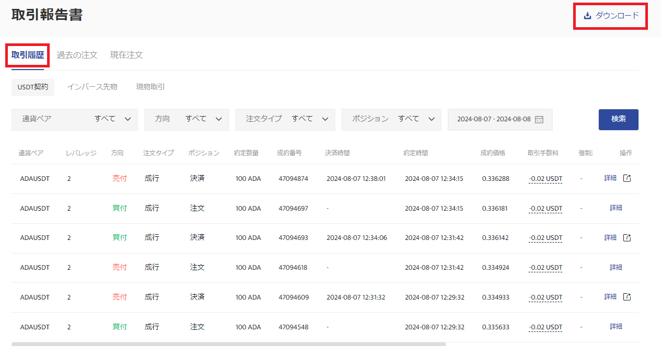Select インバース先物 sub-tab
661x356 pixels.
point(92,87)
